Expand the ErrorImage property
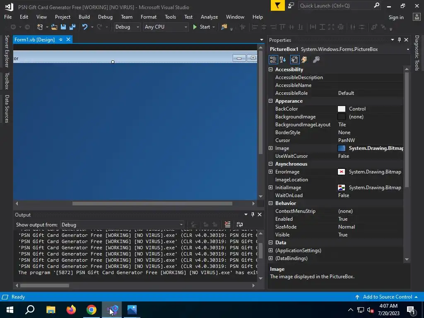 [x=270, y=172]
